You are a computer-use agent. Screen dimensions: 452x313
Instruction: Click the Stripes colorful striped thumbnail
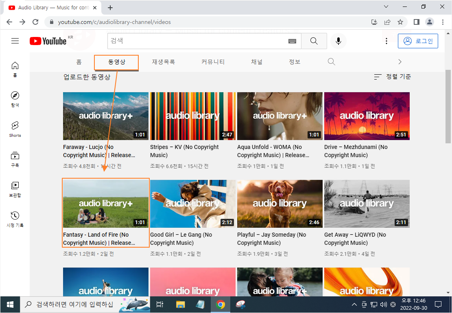coord(193,116)
